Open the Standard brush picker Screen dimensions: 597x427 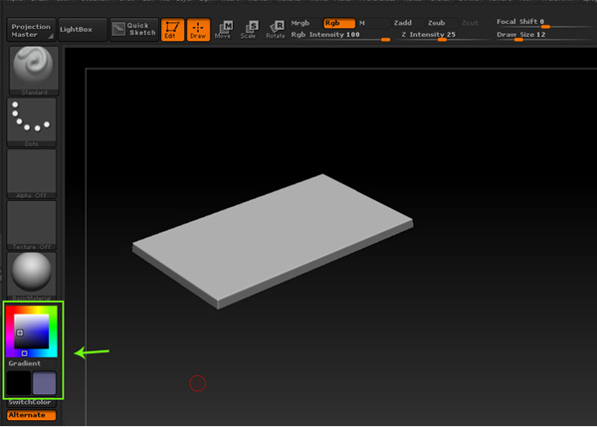click(32, 70)
